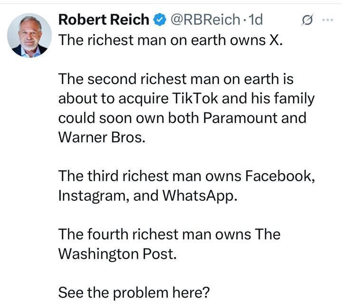The image size is (342, 308).
Task: Open Robert Reich's profile avatar photo
Action: [x=29, y=36]
